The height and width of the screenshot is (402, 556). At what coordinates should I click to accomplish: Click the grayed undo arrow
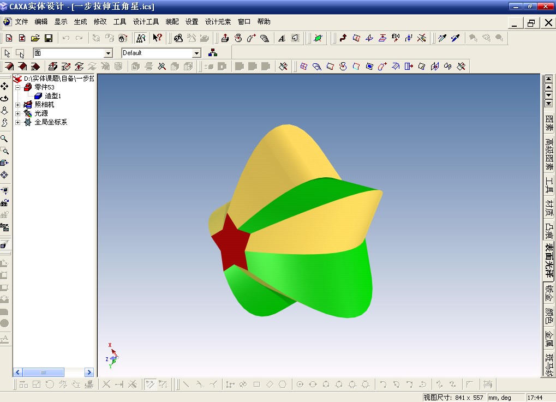point(66,38)
